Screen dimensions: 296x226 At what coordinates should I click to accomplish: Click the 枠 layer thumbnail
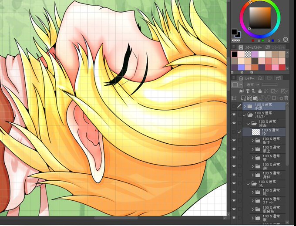click(256, 132)
